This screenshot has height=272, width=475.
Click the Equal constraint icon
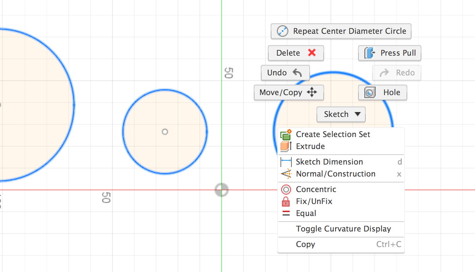(286, 214)
